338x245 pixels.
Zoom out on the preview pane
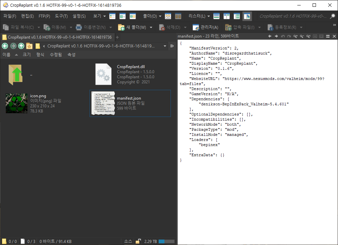pos(302,36)
